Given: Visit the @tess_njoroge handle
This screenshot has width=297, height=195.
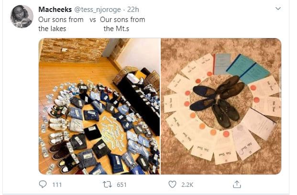Looking at the screenshot, I should coord(97,9).
